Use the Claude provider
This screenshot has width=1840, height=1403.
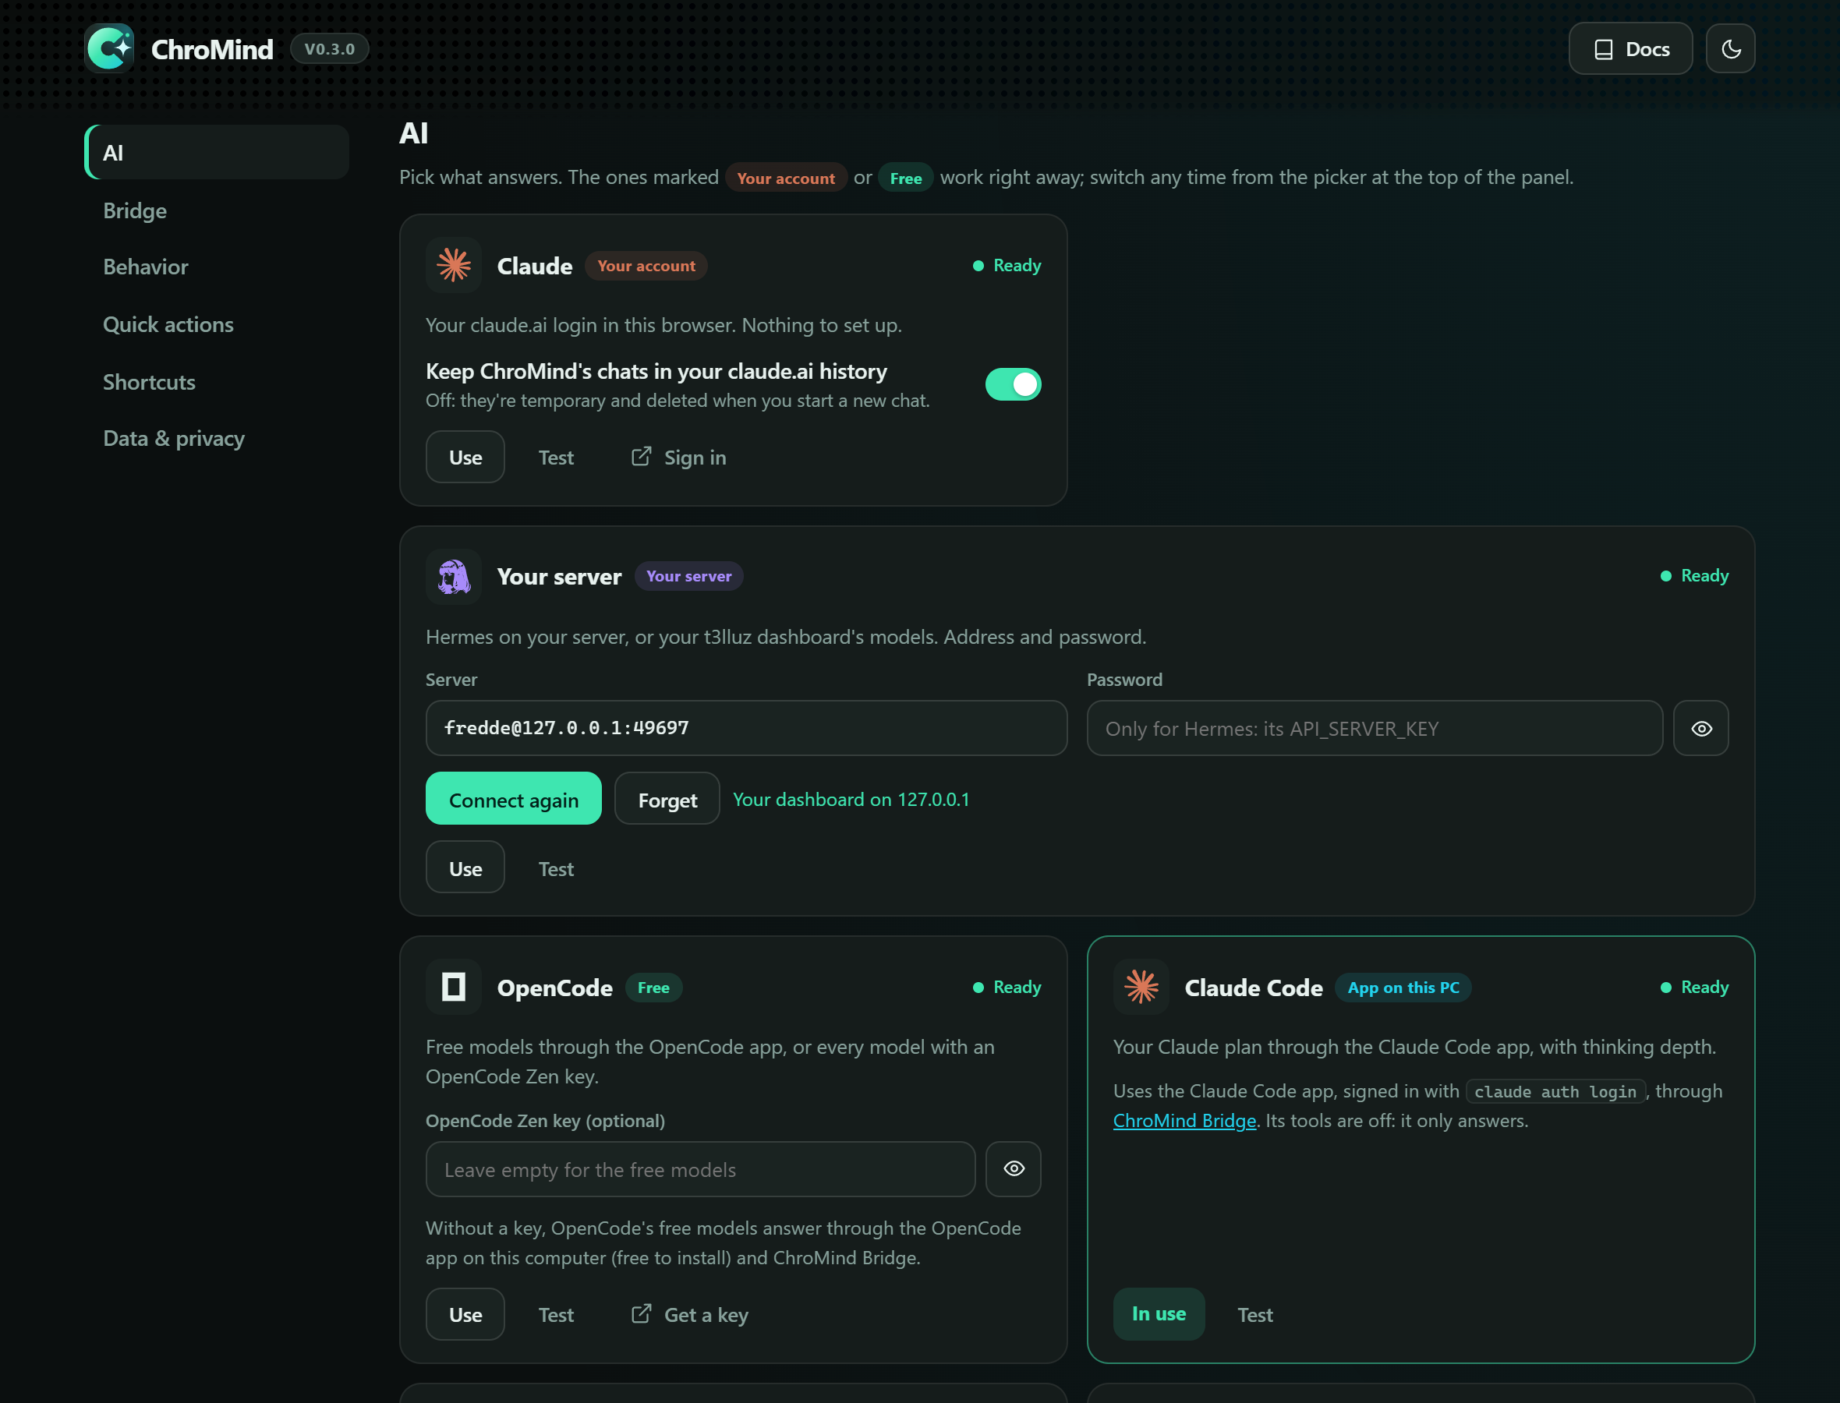pos(465,457)
